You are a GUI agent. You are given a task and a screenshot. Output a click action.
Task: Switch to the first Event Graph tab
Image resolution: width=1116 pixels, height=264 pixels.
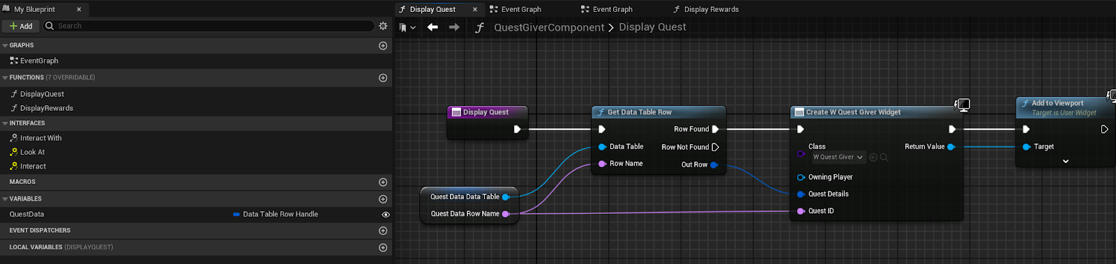(x=521, y=9)
